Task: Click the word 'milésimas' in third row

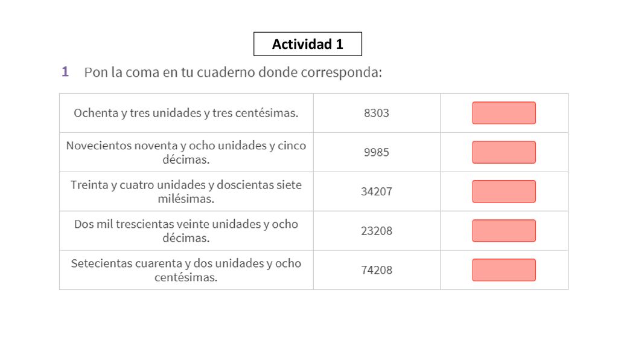Action: click(x=186, y=199)
